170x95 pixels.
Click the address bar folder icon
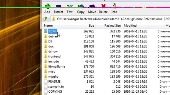click(x=53, y=19)
